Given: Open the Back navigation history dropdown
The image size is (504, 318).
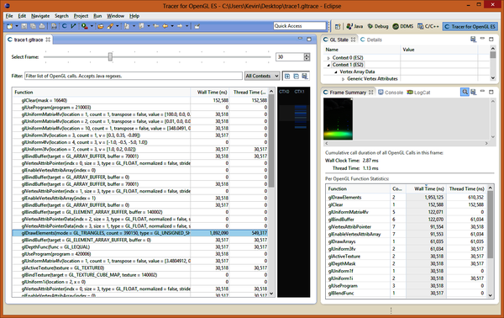Looking at the screenshot, I should tap(172, 26).
